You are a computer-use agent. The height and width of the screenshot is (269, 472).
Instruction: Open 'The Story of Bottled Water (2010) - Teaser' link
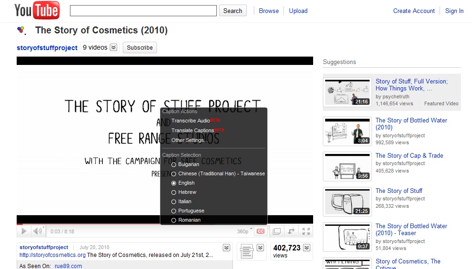click(x=411, y=230)
